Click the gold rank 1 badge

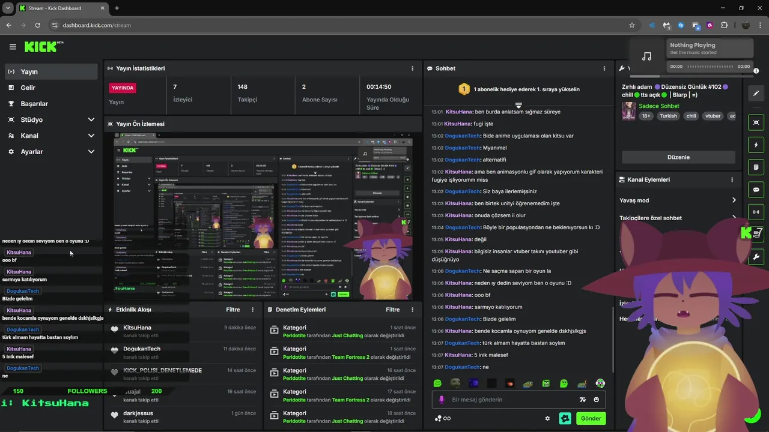click(464, 89)
